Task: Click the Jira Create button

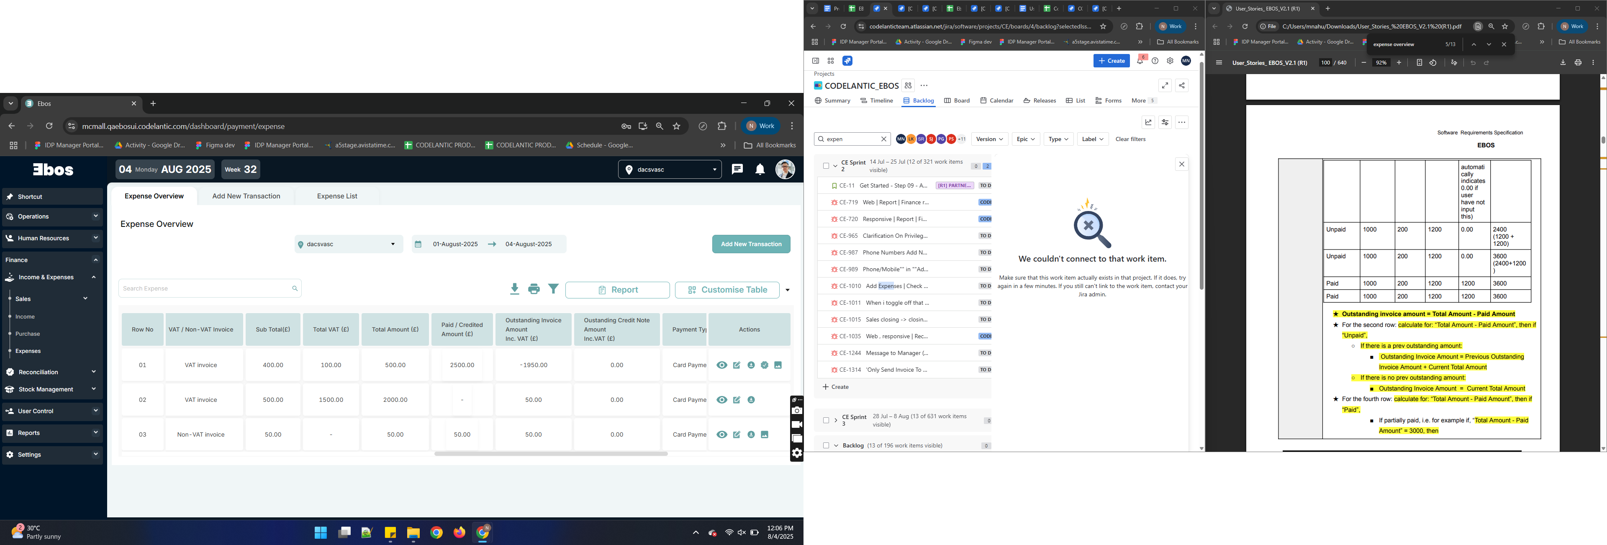Action: coord(1111,61)
